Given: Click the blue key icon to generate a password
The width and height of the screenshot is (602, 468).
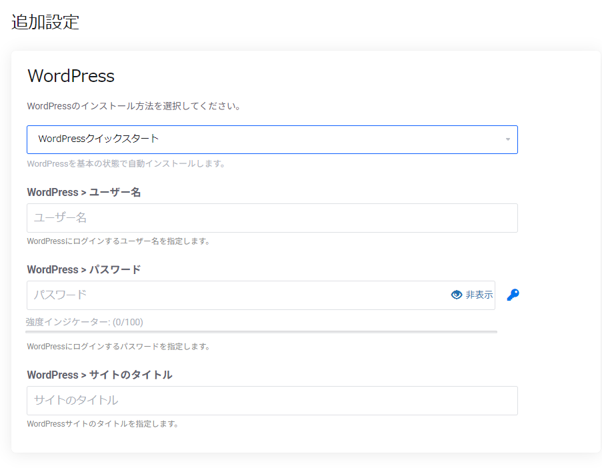Looking at the screenshot, I should coord(513,295).
